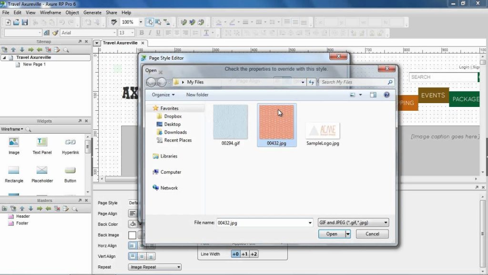Screen dimensions: 488x275
Task: Select left Vert Align toggle button
Action: (x=132, y=256)
